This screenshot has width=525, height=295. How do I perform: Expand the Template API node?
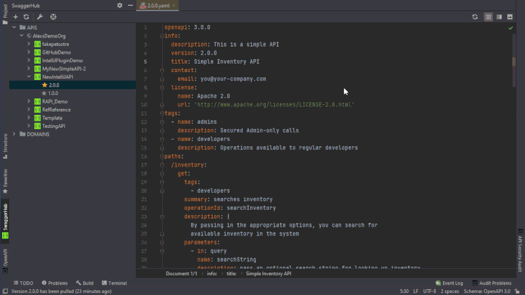[x=29, y=117]
